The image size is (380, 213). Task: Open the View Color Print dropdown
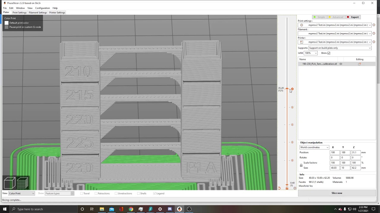(x=21, y=193)
